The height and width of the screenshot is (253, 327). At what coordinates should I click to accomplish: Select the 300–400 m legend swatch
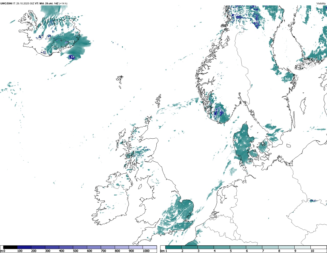coord(52,247)
